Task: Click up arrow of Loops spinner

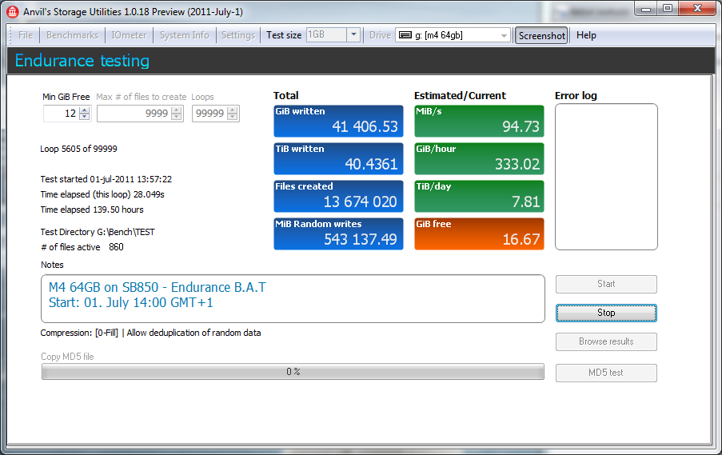Action: click(x=233, y=110)
